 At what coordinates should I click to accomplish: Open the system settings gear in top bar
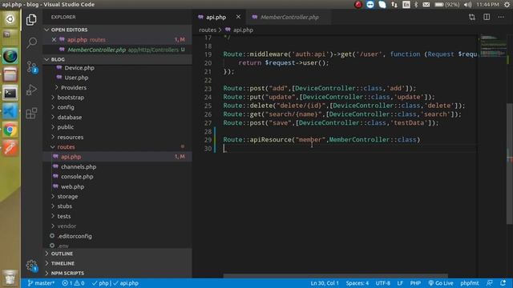507,5
